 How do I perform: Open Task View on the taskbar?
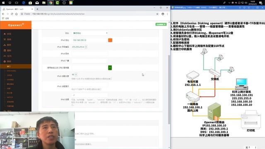tap(17, 3)
